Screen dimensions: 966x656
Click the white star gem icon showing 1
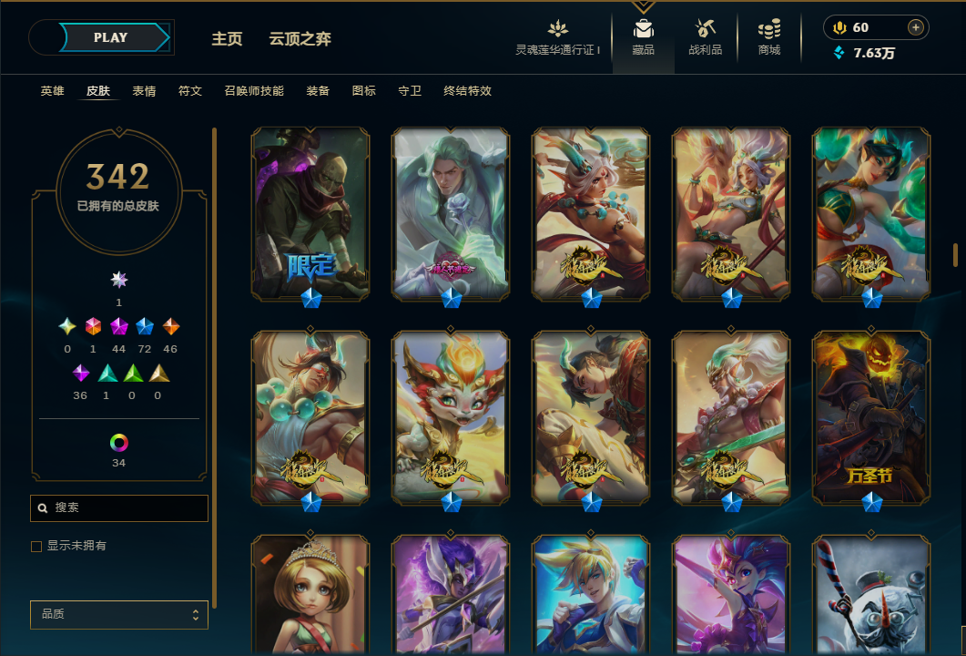(119, 280)
